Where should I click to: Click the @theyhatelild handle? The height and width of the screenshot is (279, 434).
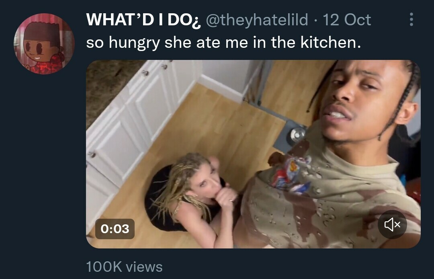[257, 20]
